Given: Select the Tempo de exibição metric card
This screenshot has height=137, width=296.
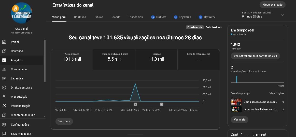Looking at the screenshot, I should (x=114, y=59).
